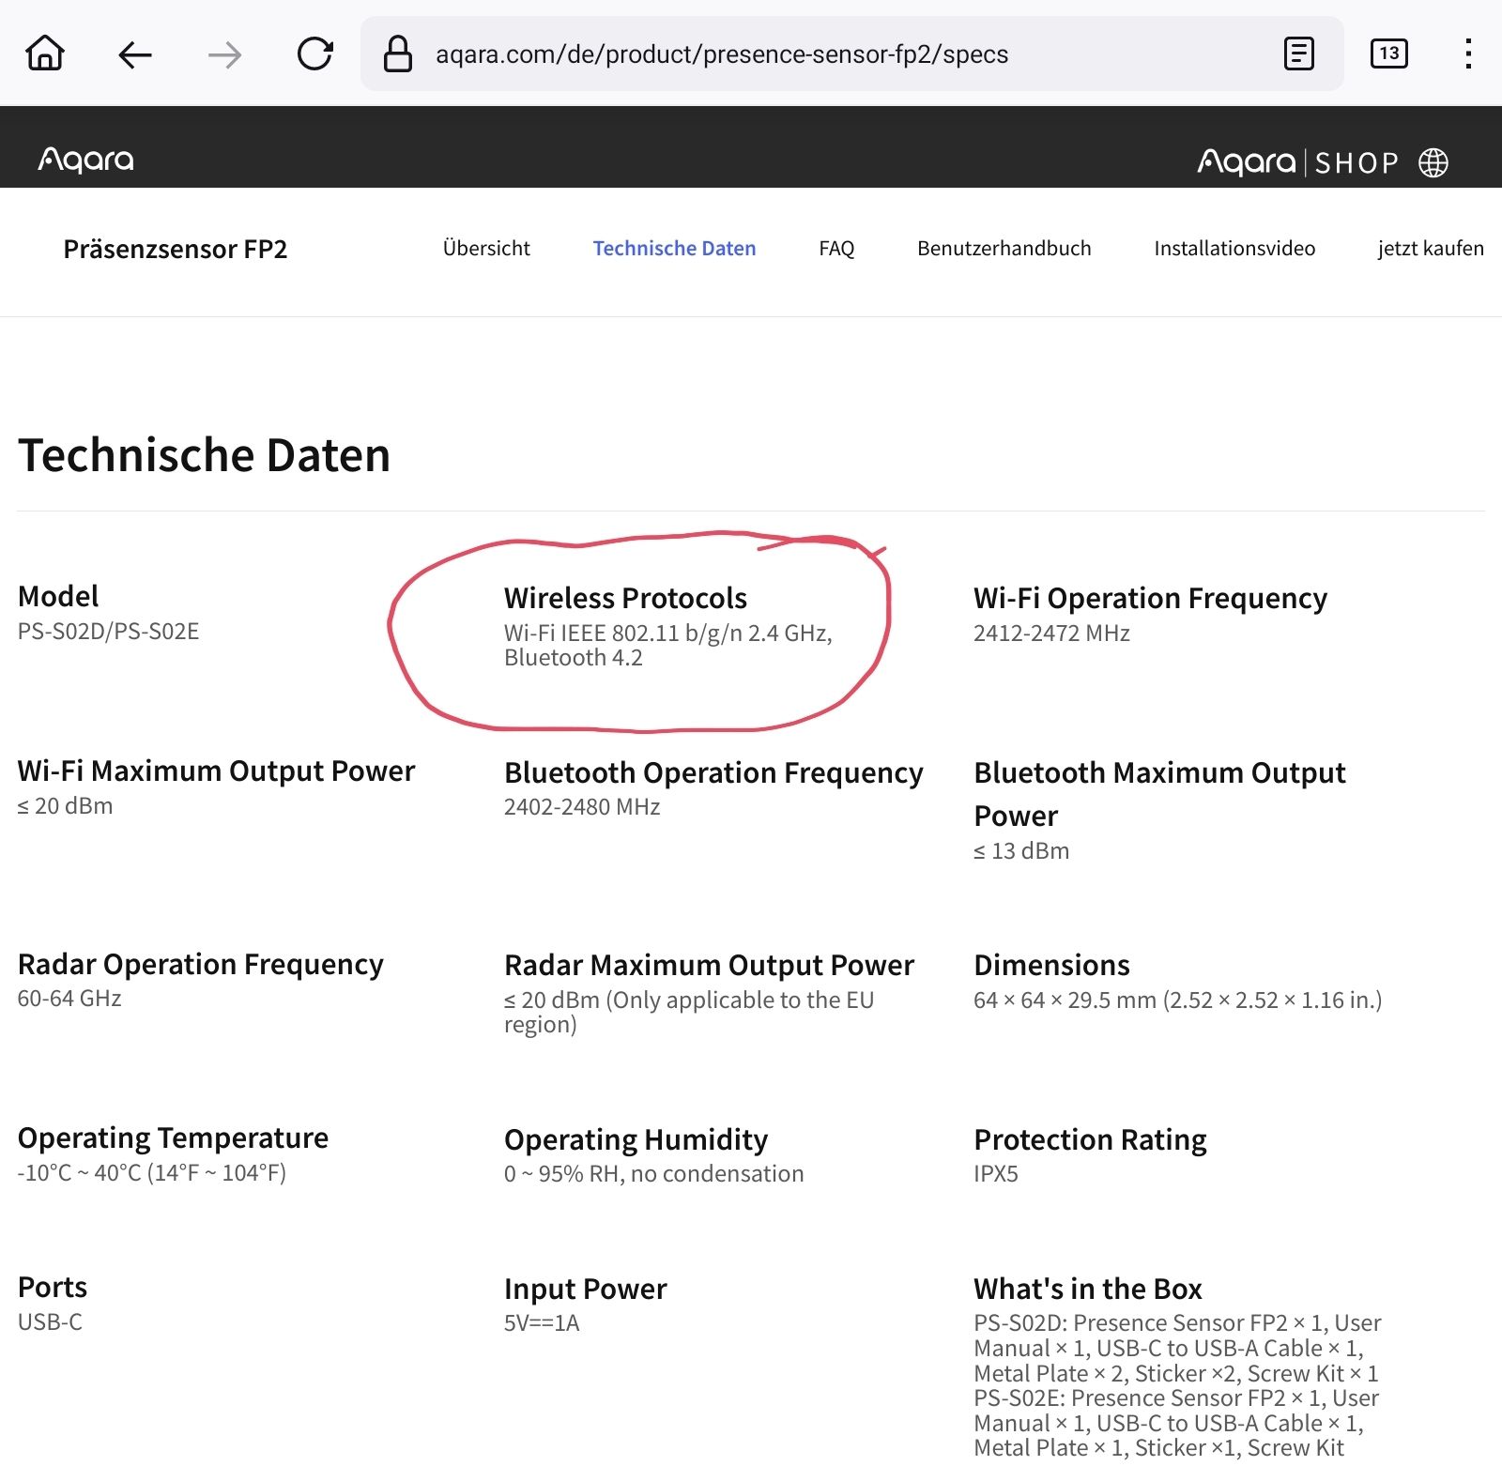Click the jetzt kaufen link
The image size is (1502, 1481).
point(1431,248)
